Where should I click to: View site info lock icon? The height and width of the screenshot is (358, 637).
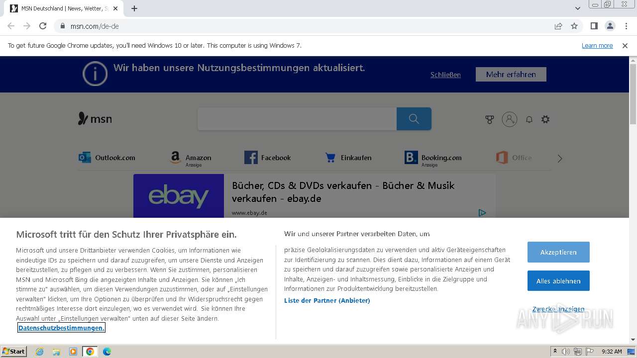[62, 26]
